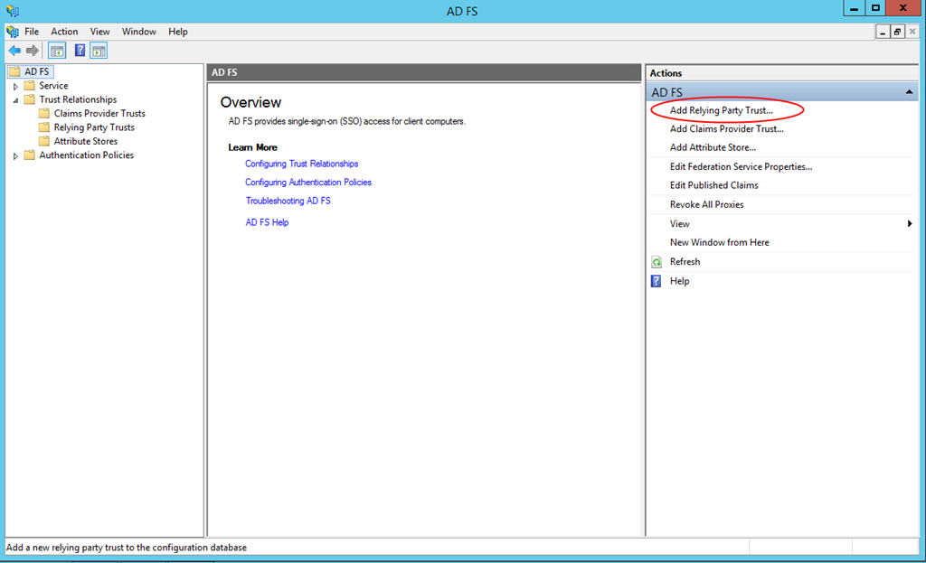Select AD FS root in the tree
The width and height of the screenshot is (926, 563).
36,71
